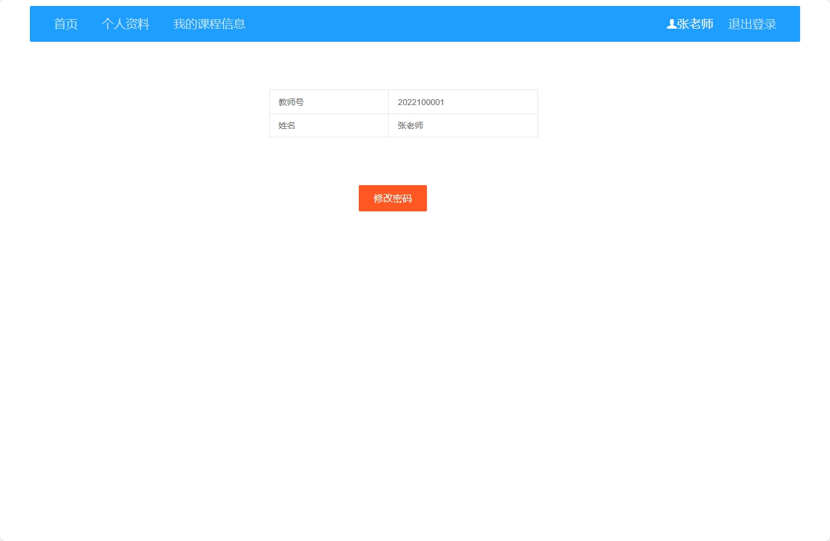Click the 修改密码 button
The height and width of the screenshot is (541, 830).
click(x=393, y=198)
